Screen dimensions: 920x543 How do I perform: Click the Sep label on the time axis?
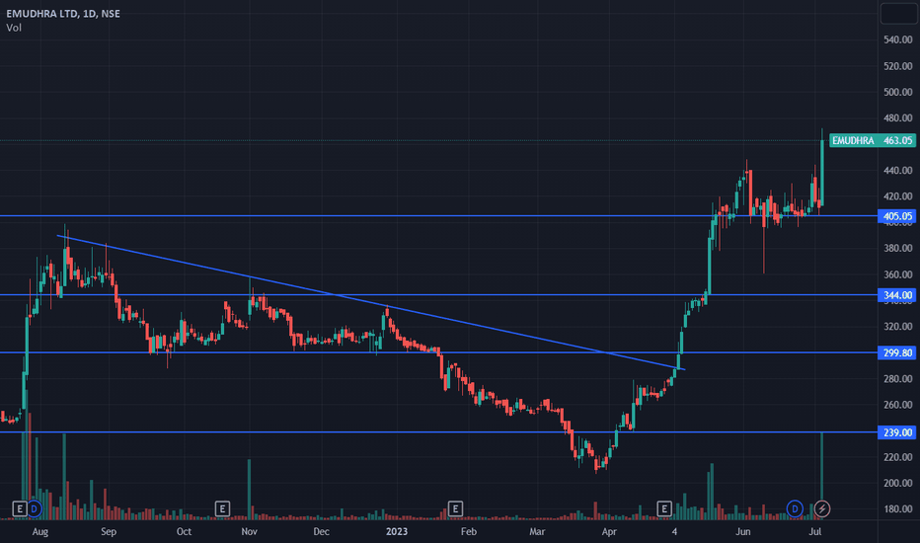pos(109,531)
